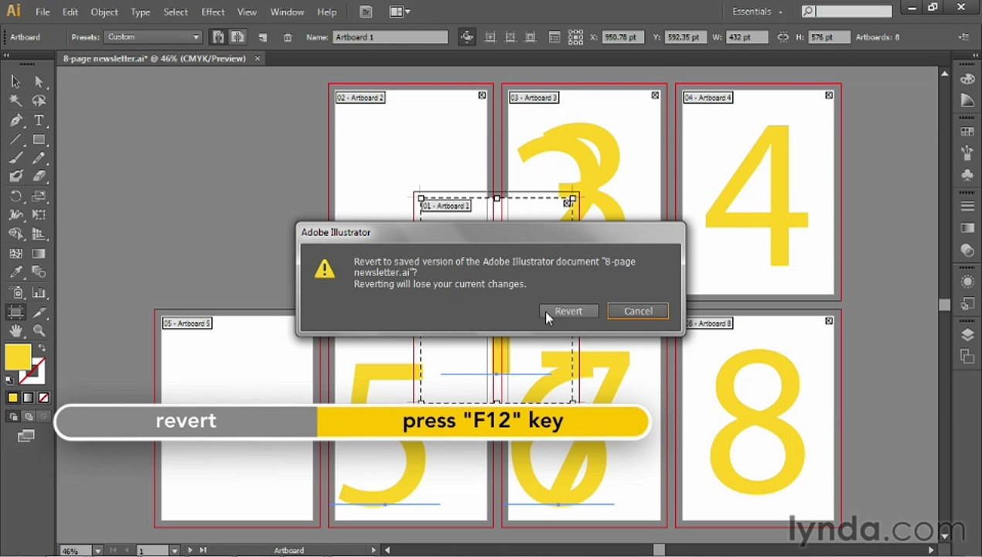Open the Graphic Styles panel
This screenshot has width=982, height=557.
click(967, 303)
